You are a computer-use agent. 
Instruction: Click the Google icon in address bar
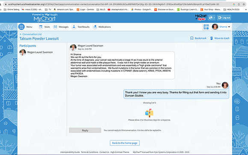[x=234, y=4]
